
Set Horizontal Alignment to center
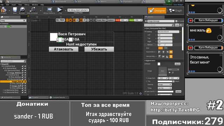click(163, 52)
